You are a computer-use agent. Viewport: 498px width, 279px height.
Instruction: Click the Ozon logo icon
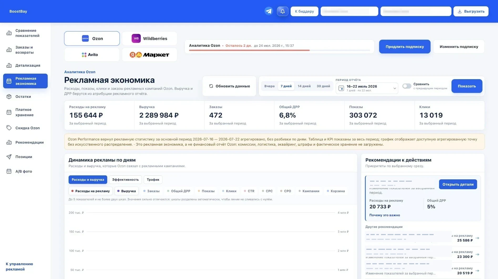point(85,38)
